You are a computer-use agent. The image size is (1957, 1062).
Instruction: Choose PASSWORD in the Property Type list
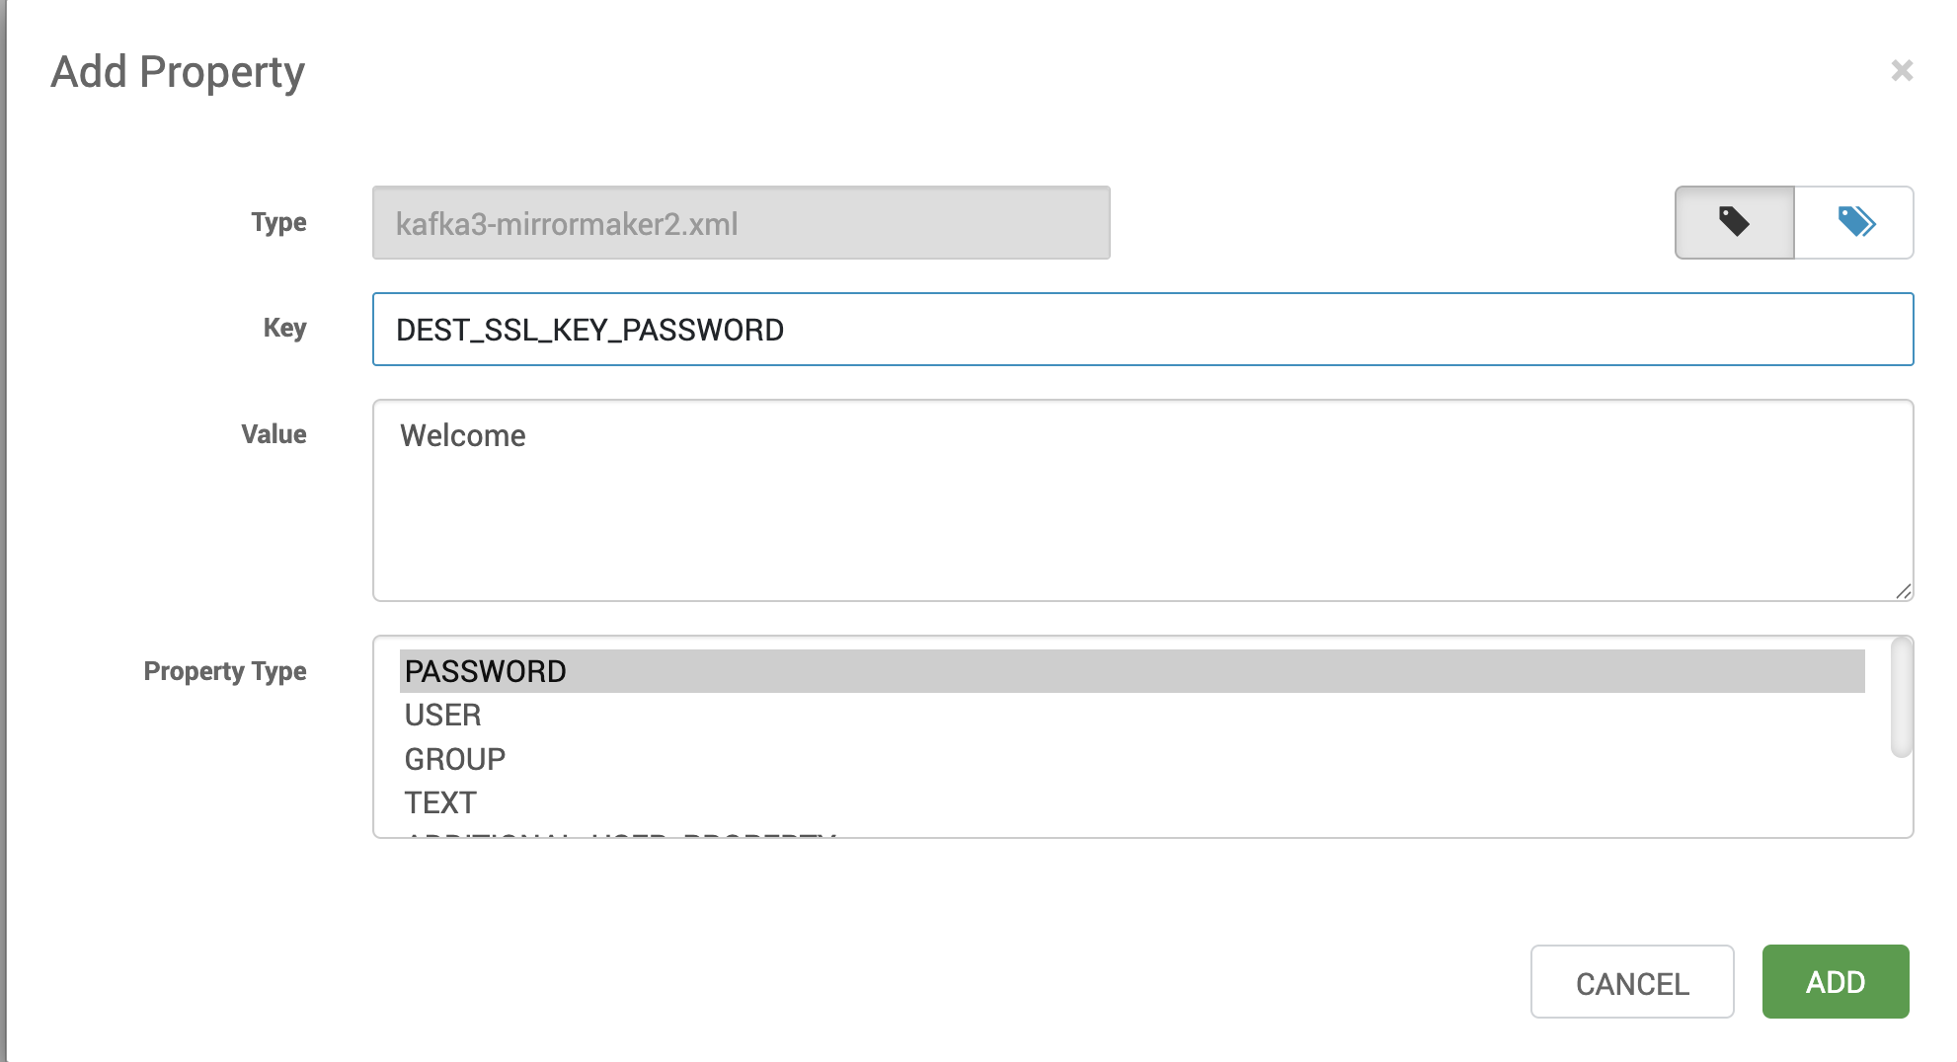[1132, 671]
